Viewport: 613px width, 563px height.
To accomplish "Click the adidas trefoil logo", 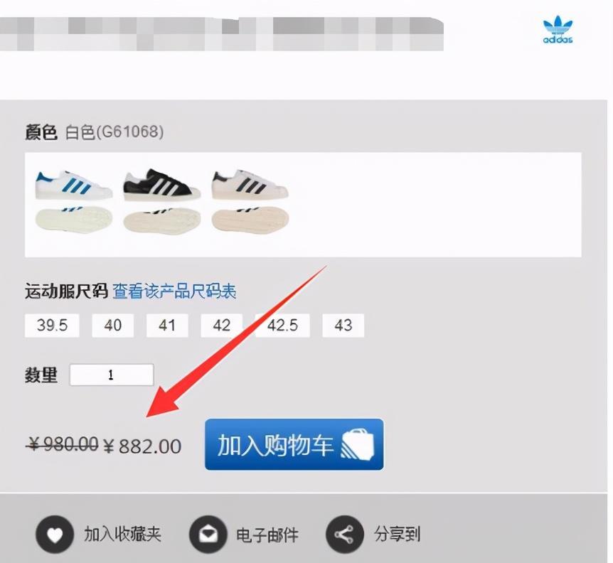I will pyautogui.click(x=558, y=29).
